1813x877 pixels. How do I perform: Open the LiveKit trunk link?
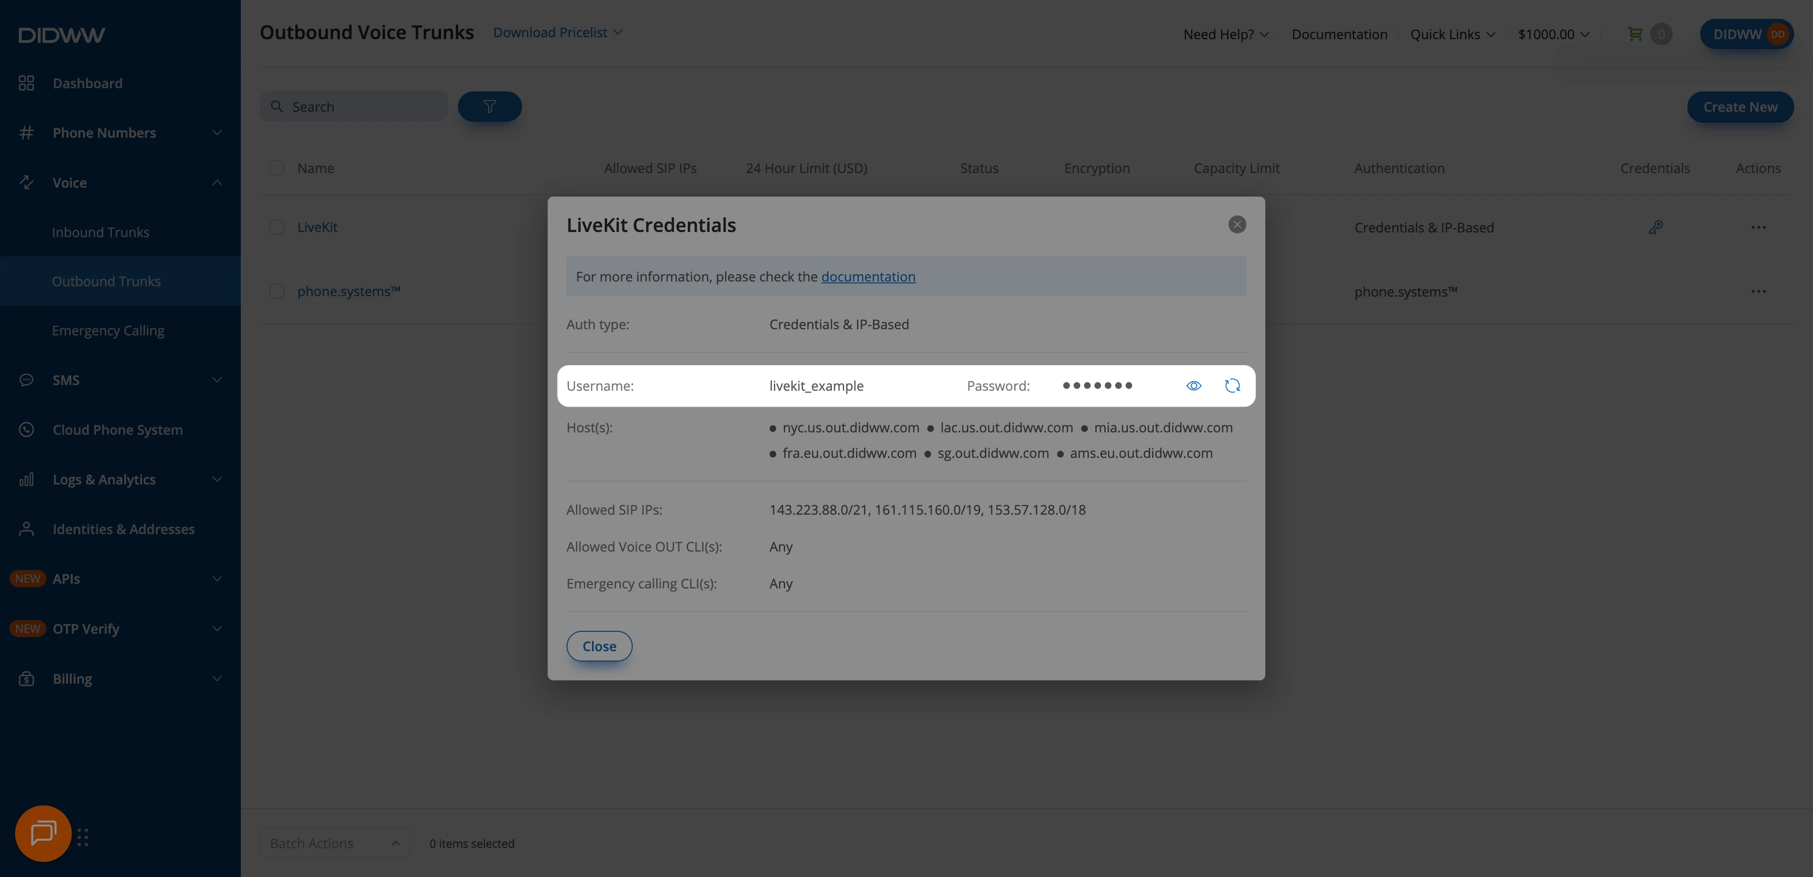tap(317, 228)
